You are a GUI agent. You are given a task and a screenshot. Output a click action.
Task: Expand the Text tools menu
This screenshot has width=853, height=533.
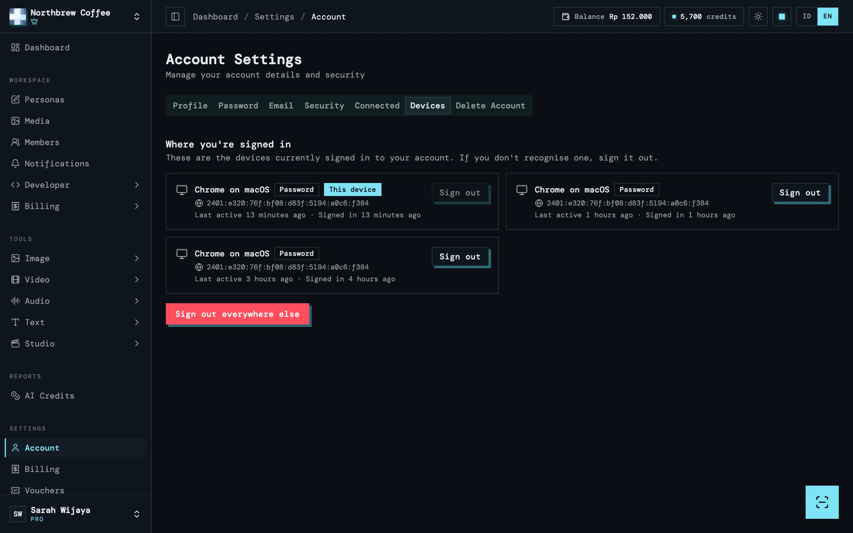(x=76, y=322)
